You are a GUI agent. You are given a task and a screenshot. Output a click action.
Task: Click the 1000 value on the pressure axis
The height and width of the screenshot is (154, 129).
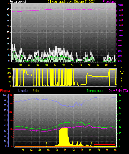pyautogui.click(x=120, y=36)
